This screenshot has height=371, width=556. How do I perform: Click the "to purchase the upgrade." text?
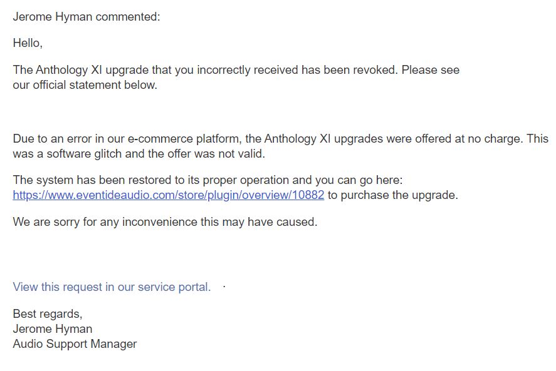click(x=393, y=195)
